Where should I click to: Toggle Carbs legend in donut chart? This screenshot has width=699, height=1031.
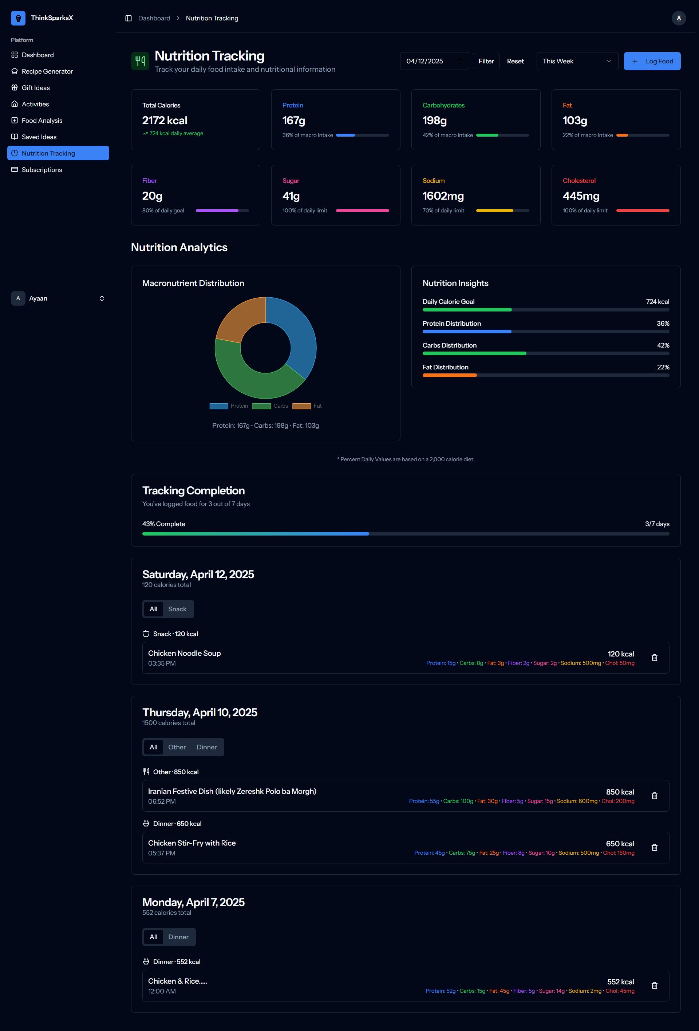point(270,406)
